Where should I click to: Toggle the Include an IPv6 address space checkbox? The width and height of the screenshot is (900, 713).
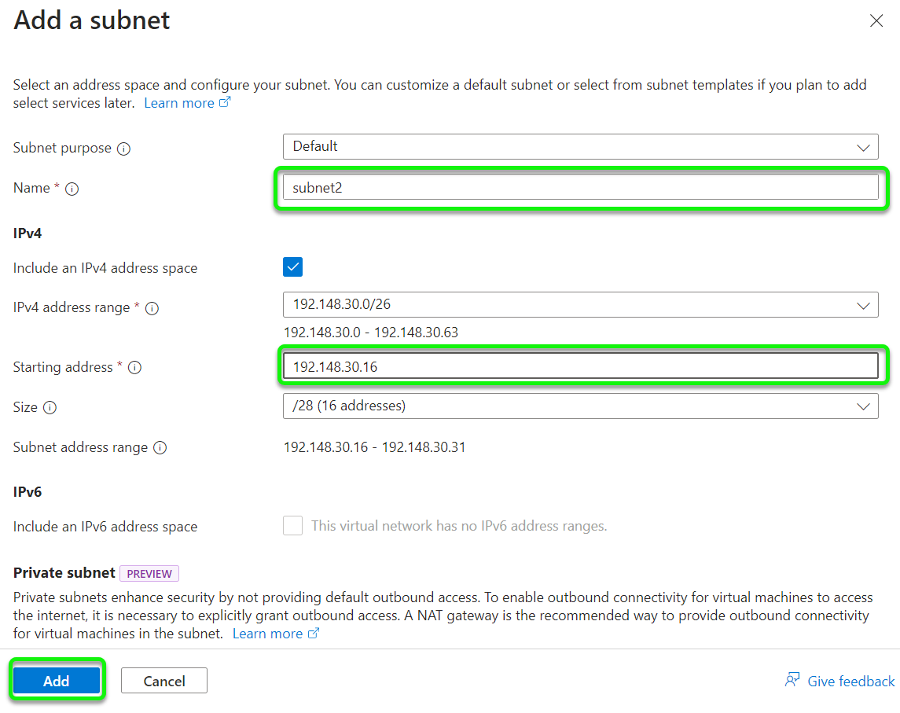pos(292,525)
